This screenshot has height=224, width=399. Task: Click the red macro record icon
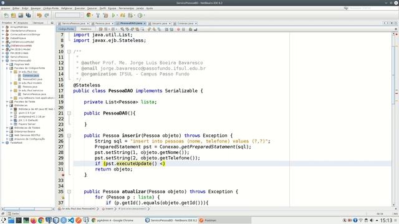(x=178, y=29)
